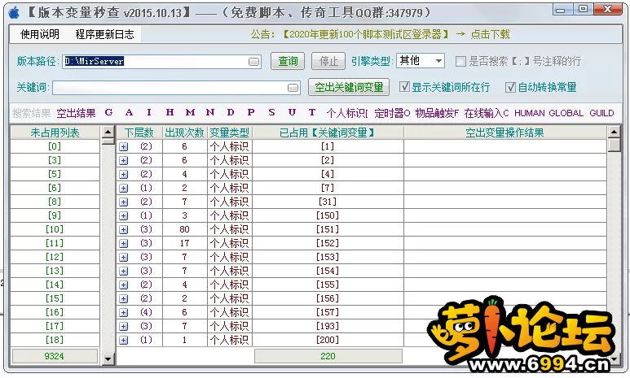630x378 pixels.
Task: Click 出现次数 column header
Action: [x=185, y=133]
